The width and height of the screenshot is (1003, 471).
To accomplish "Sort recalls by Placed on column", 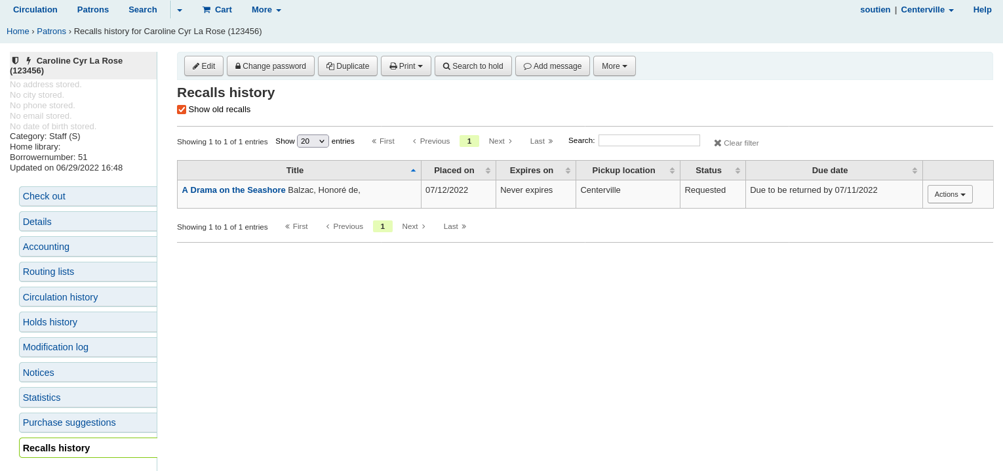I will point(458,171).
